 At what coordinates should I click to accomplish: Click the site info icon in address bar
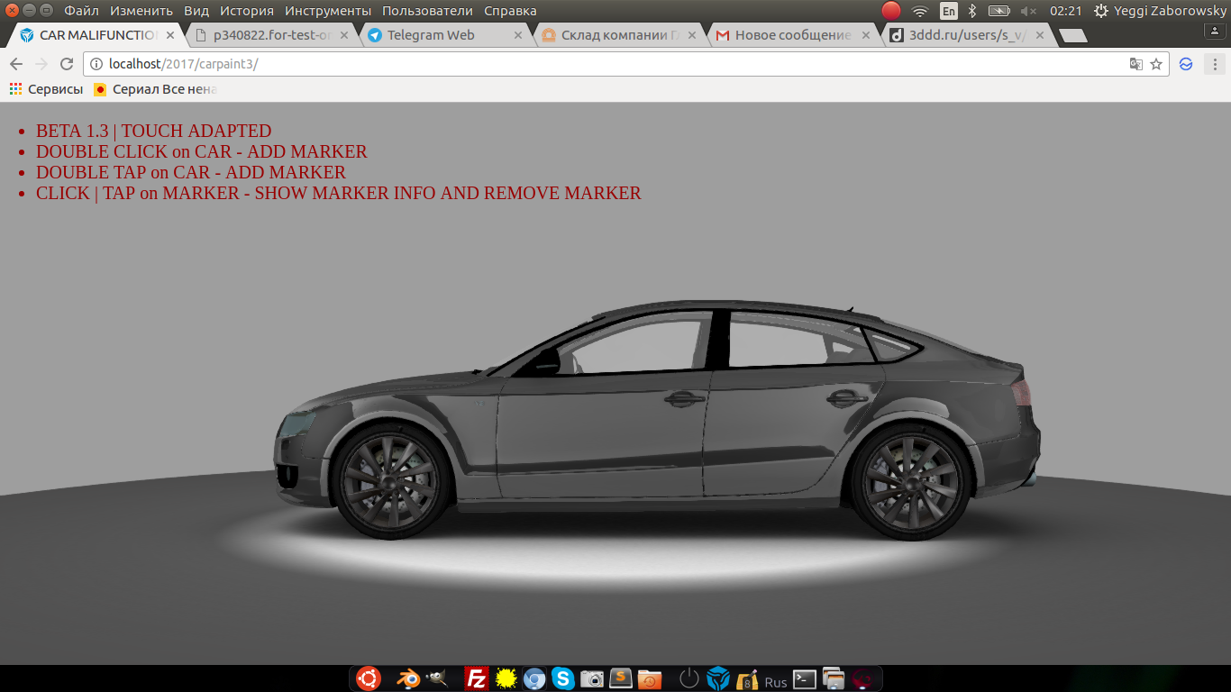pos(96,64)
